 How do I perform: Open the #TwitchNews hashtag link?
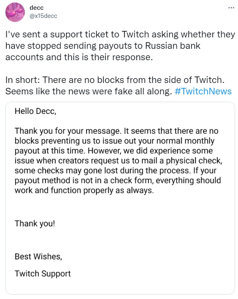[x=203, y=91]
